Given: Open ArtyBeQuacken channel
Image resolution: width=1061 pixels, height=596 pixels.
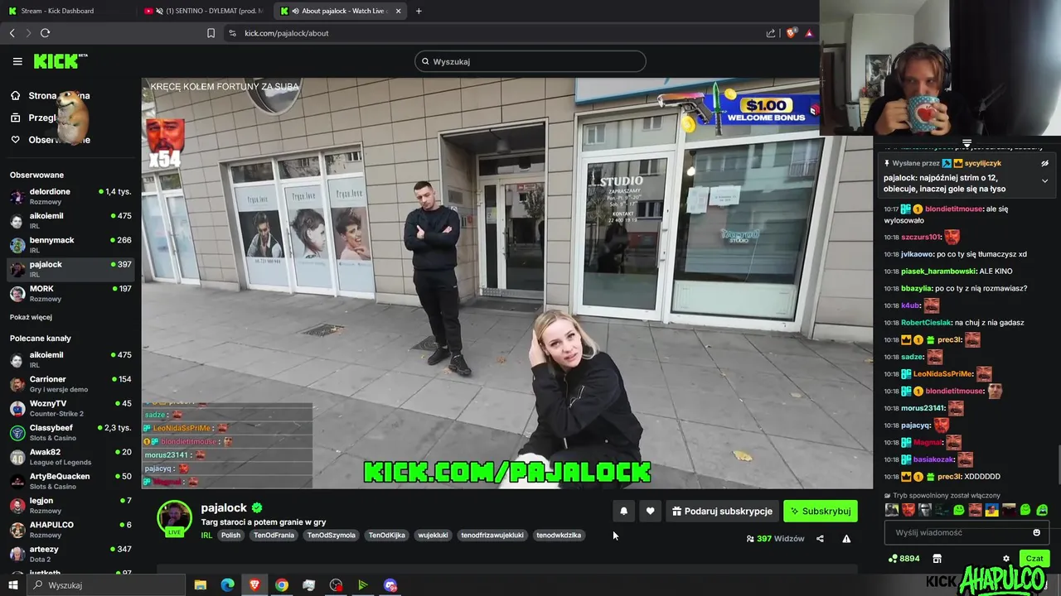Looking at the screenshot, I should pyautogui.click(x=70, y=481).
